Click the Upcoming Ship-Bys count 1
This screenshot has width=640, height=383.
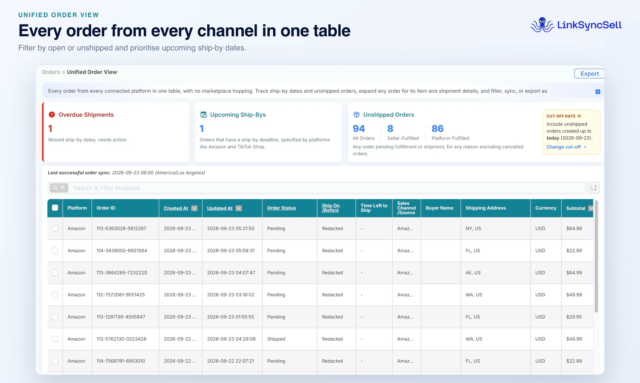[x=202, y=129]
